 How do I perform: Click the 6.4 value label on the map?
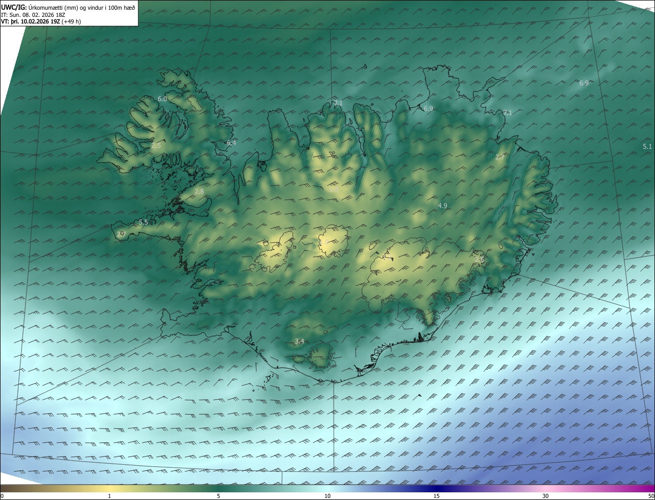pos(231,143)
